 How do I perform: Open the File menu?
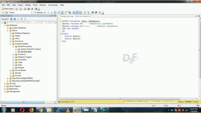click(3, 5)
